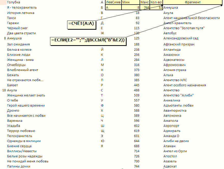Select the cell Ангел-хранитель
This screenshot has width=224, height=169.
coord(177,23)
